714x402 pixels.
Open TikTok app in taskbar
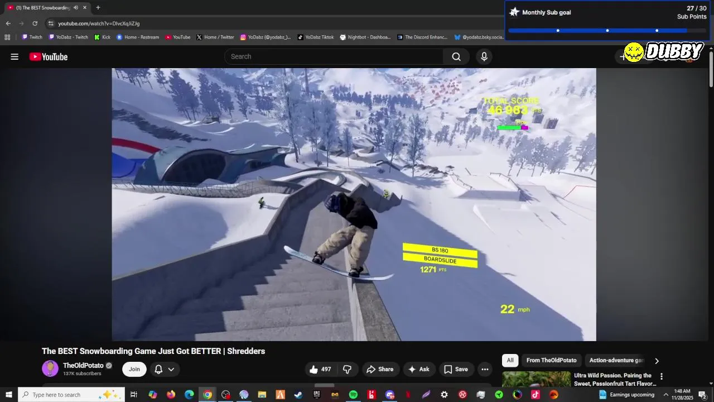(535, 395)
